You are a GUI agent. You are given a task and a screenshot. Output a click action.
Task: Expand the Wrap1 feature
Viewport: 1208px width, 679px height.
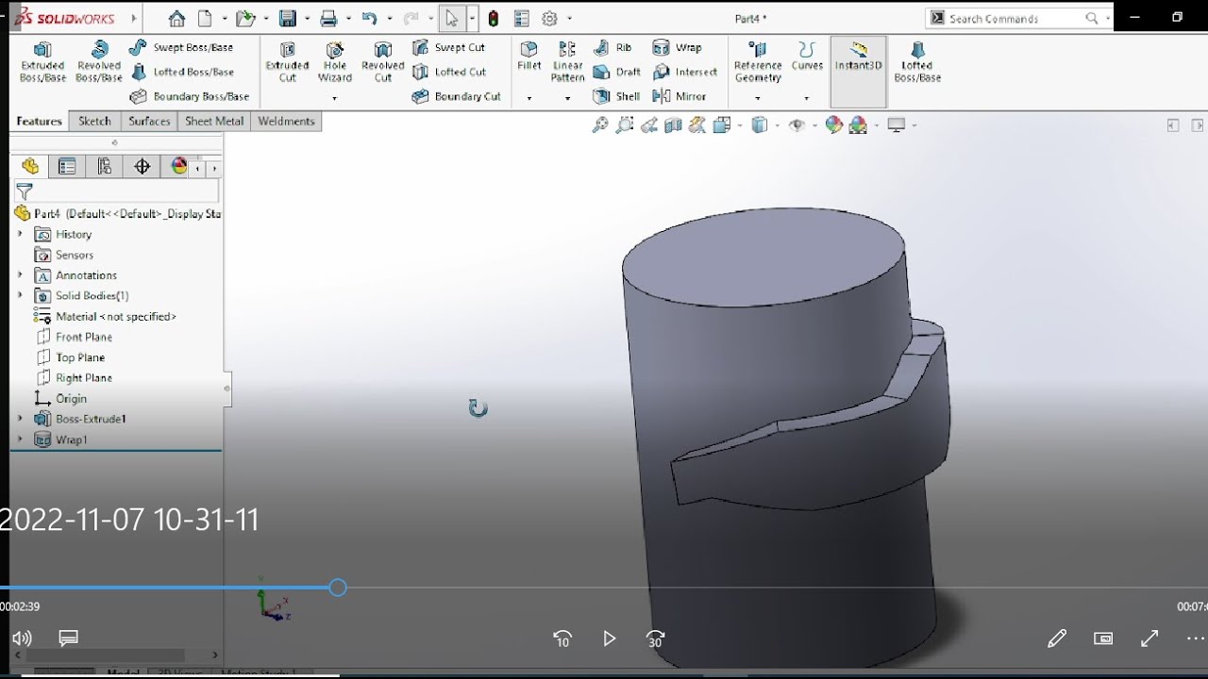tap(20, 439)
